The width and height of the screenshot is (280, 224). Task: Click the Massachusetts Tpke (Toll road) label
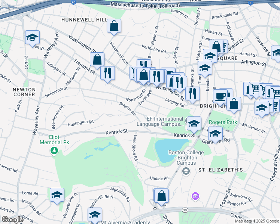pos(145,5)
